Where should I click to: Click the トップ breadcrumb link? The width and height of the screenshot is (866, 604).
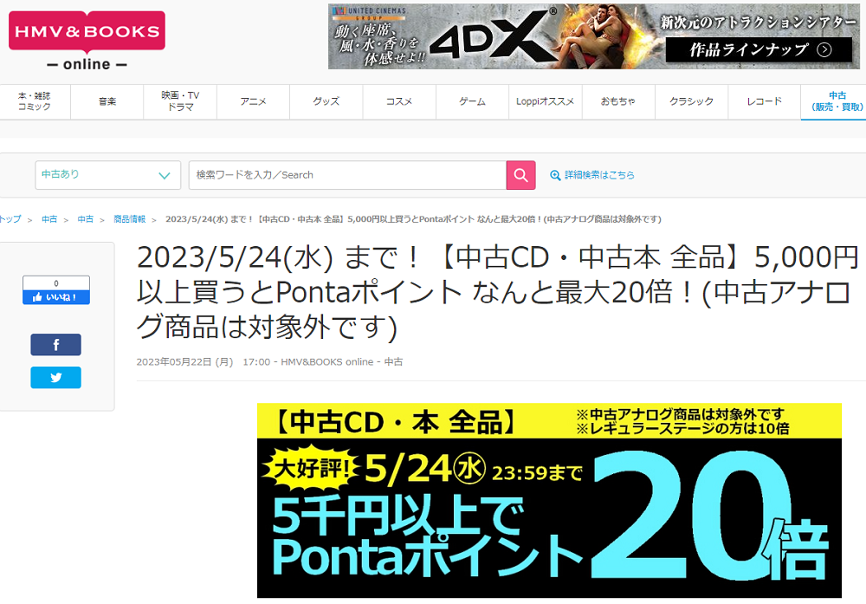(10, 219)
